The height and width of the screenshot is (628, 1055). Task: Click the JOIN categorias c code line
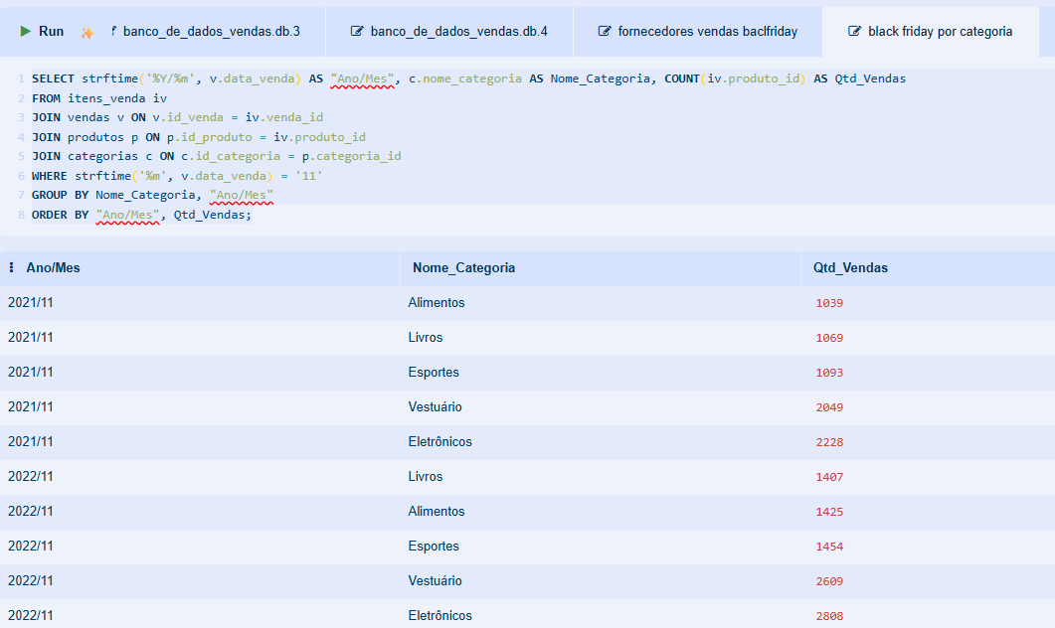click(217, 156)
